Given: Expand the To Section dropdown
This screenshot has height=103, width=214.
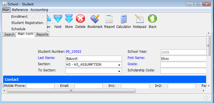Looking at the screenshot, I should 119,71.
